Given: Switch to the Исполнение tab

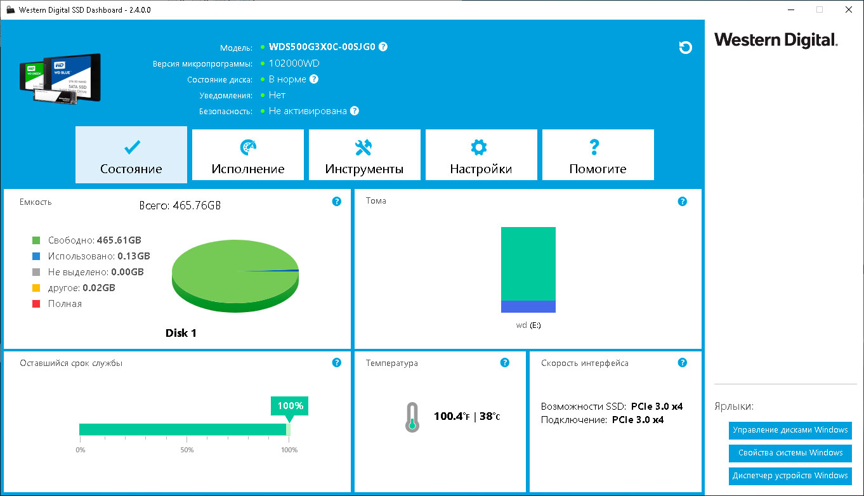Looking at the screenshot, I should (x=248, y=155).
